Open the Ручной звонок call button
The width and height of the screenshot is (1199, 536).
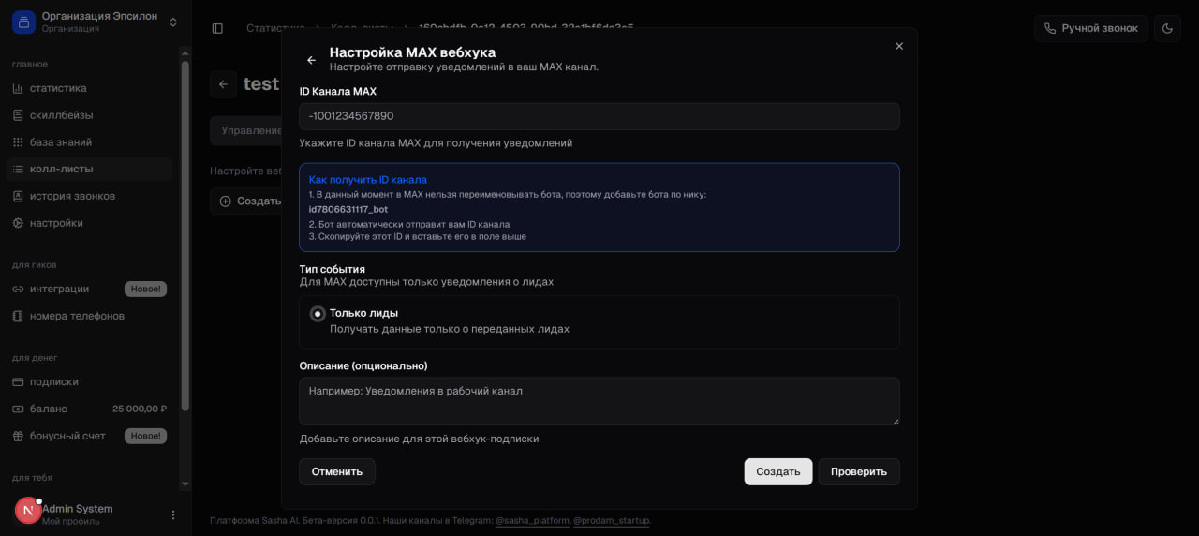coord(1091,28)
